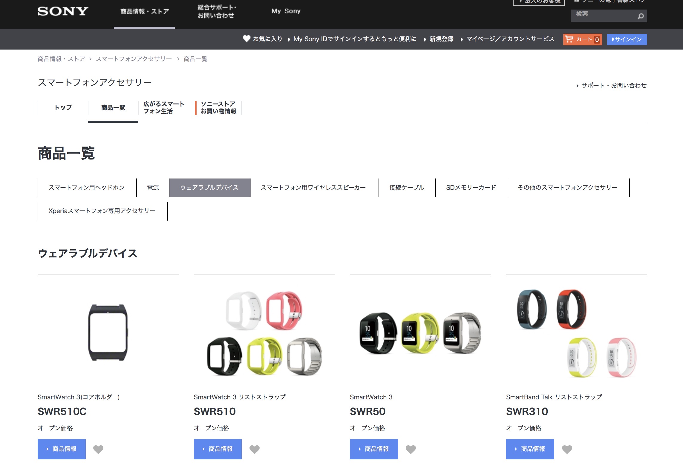The height and width of the screenshot is (474, 683).
Task: Click SmartBand Talk リストストラップ title
Action: pos(554,397)
